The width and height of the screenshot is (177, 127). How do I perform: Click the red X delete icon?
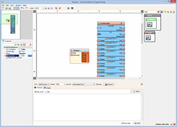pyautogui.click(x=60, y=8)
